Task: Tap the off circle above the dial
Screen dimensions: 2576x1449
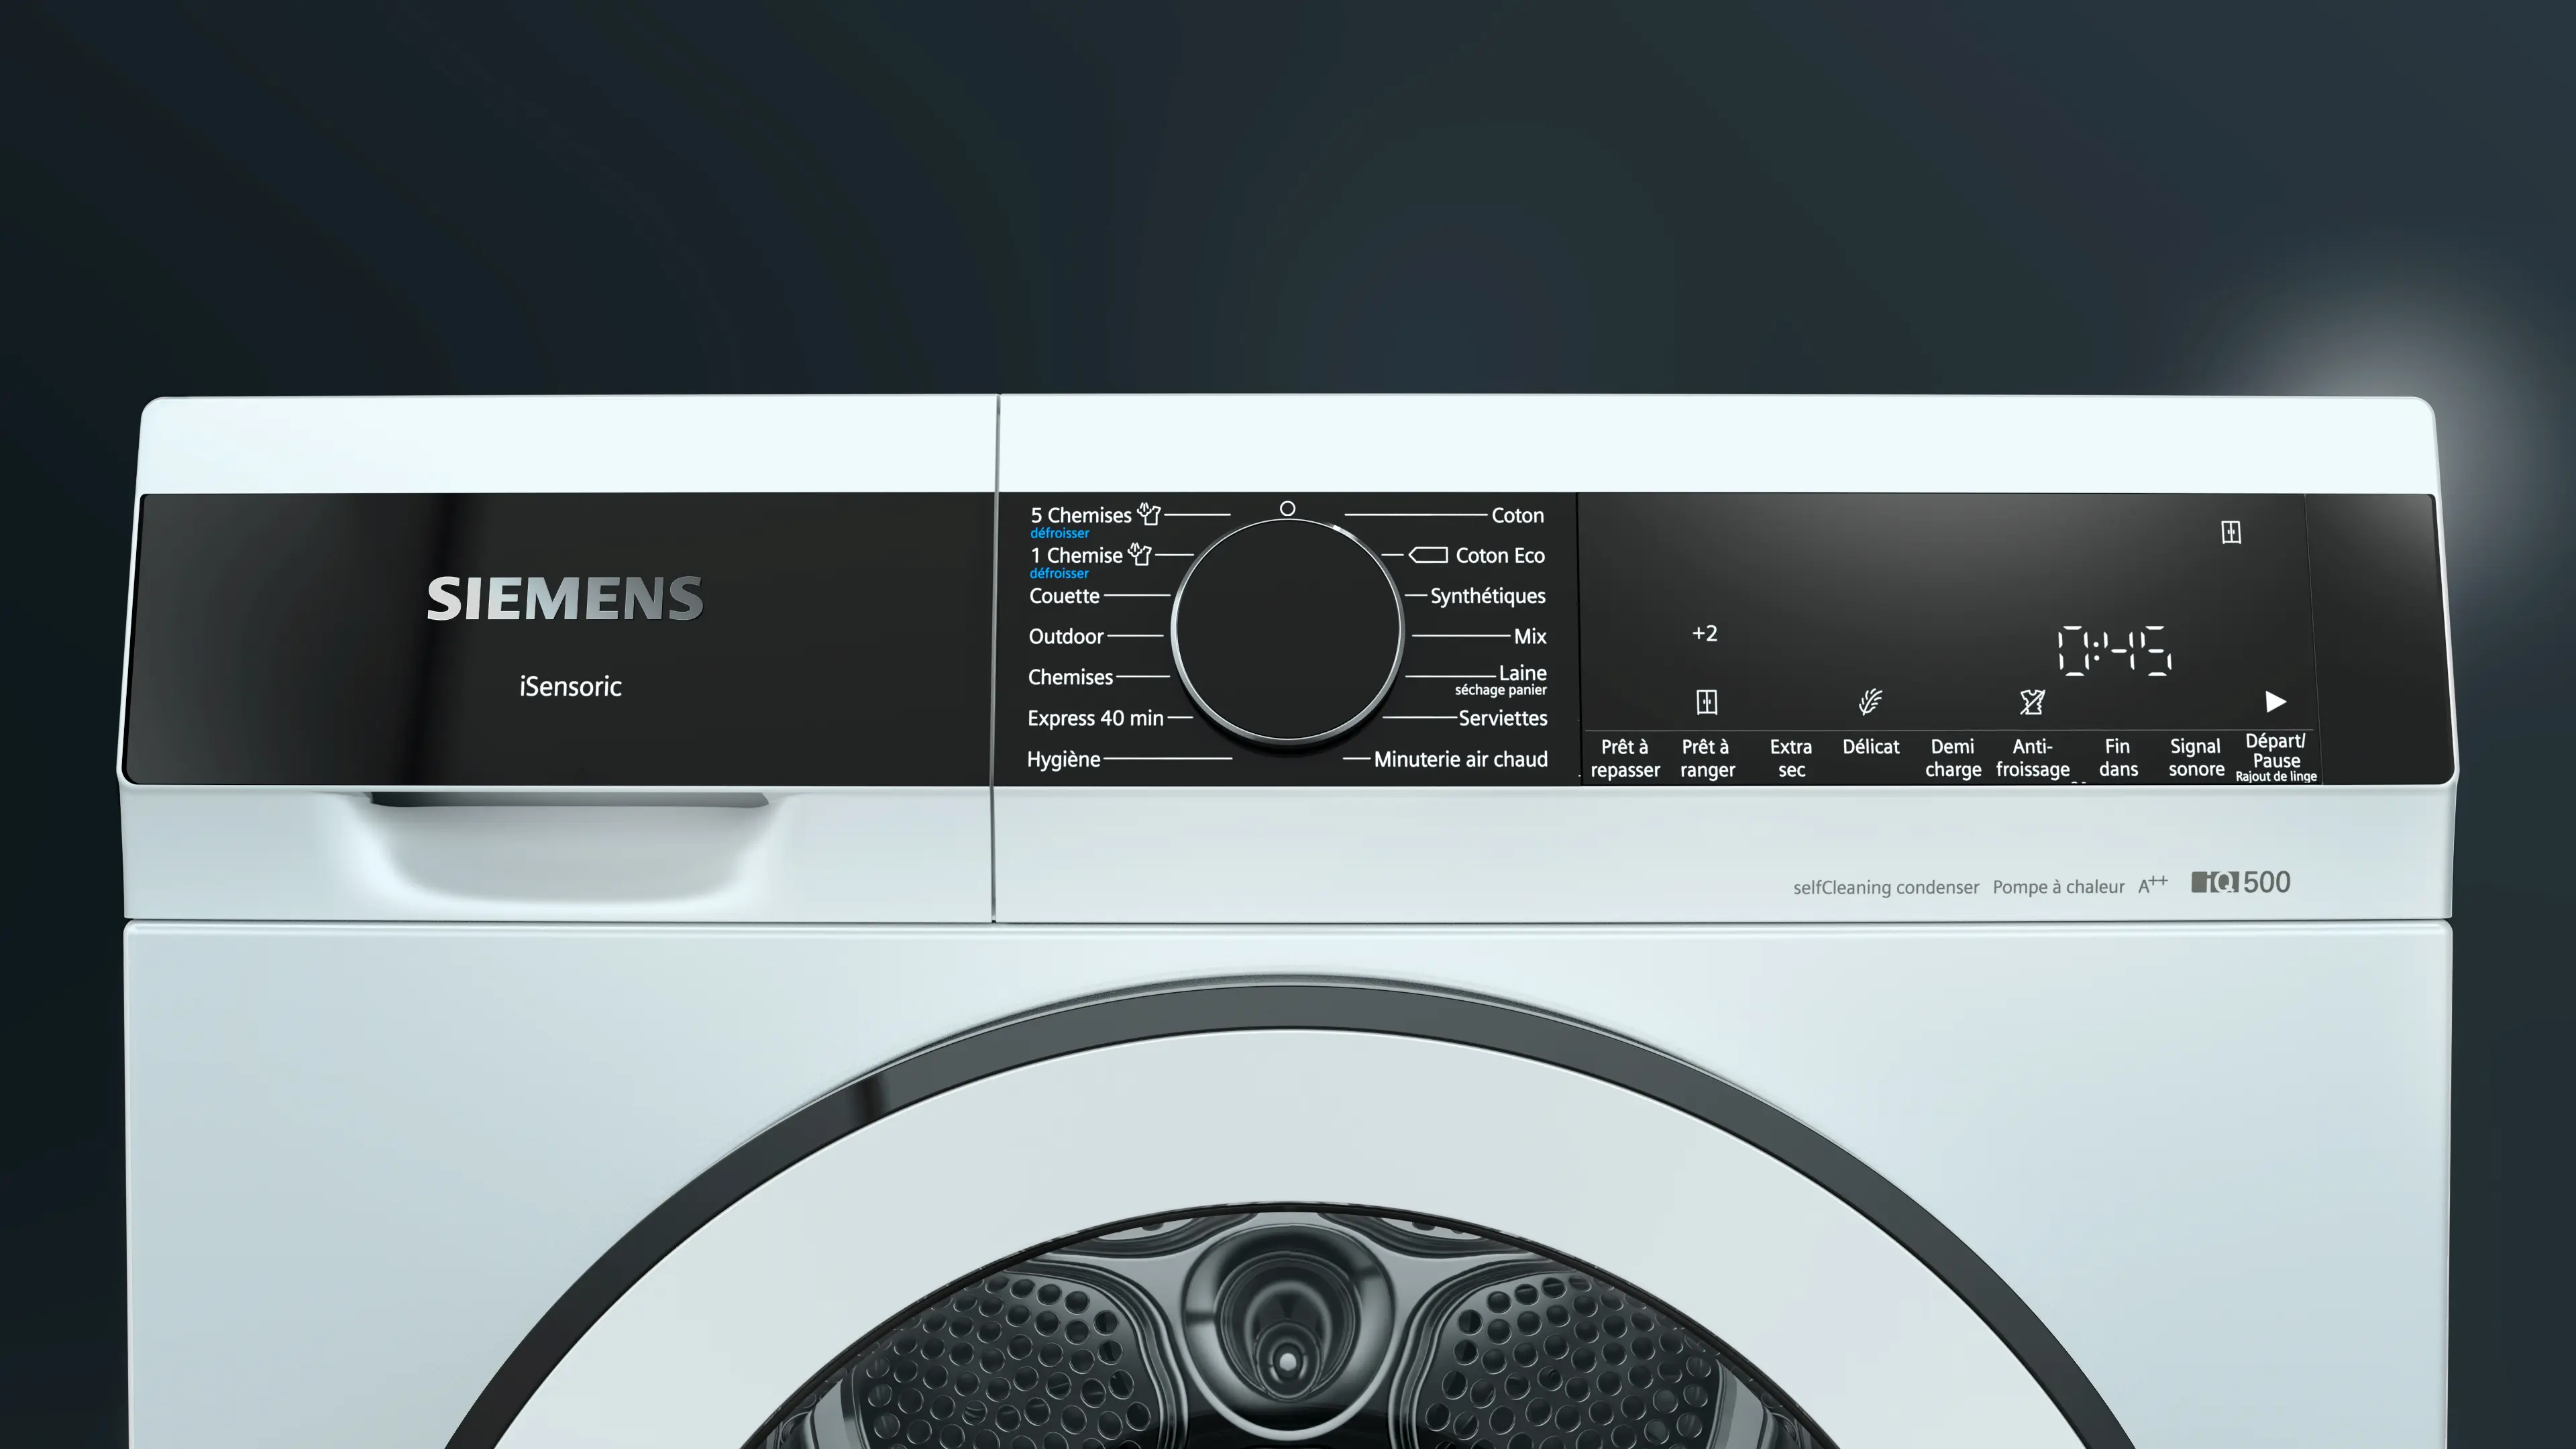Action: tap(1288, 509)
